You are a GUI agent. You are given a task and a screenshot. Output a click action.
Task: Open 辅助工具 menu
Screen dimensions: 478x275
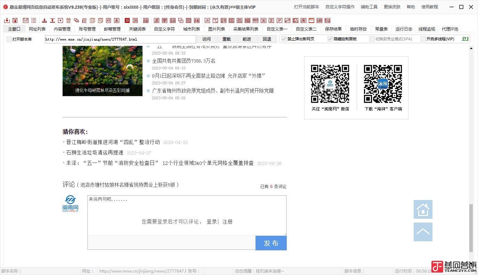pos(369,7)
